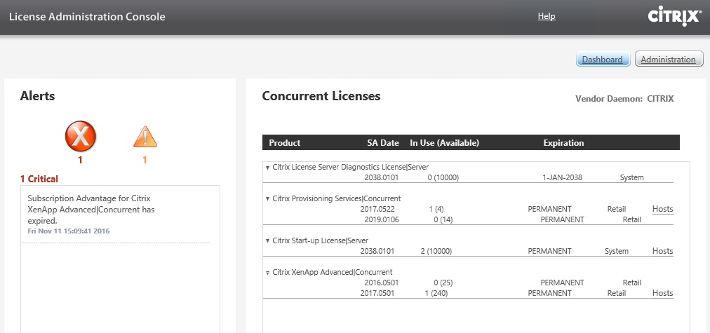This screenshot has width=710, height=333.
Task: Click the in-use value 1 (4)
Action: click(436, 209)
